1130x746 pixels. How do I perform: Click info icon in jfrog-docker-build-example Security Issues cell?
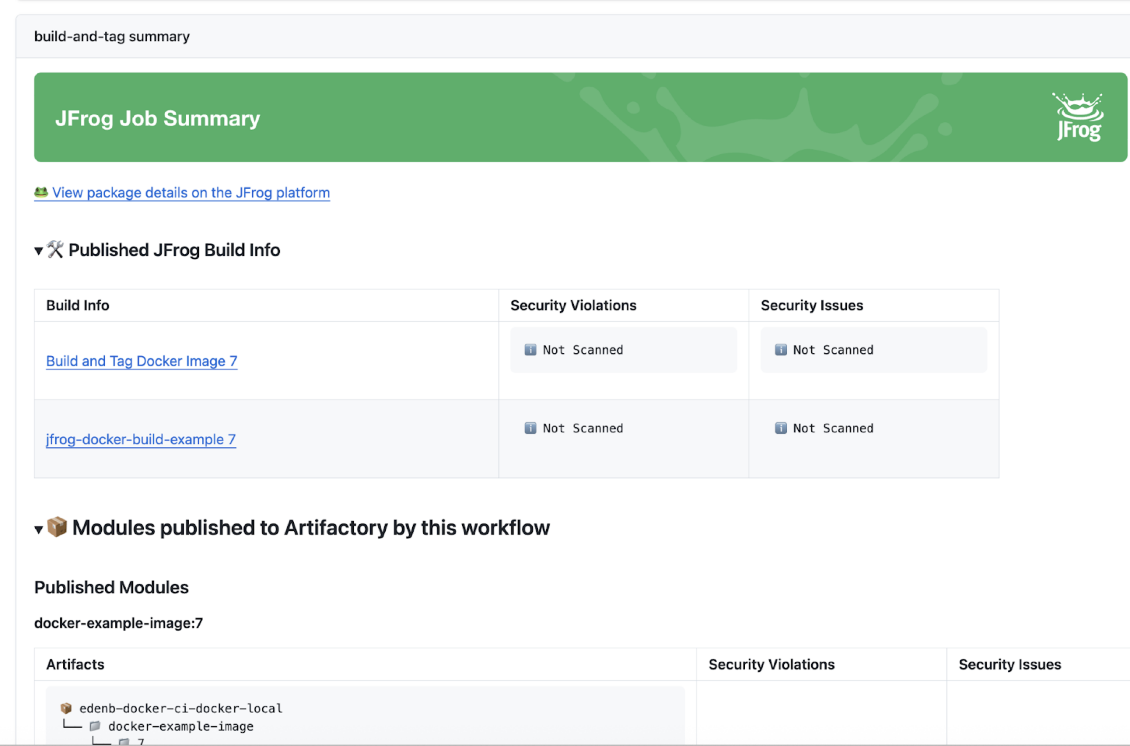click(x=781, y=428)
